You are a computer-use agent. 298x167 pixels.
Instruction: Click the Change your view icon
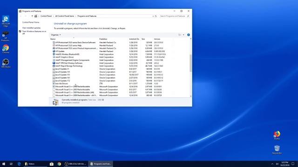pyautogui.click(x=180, y=35)
